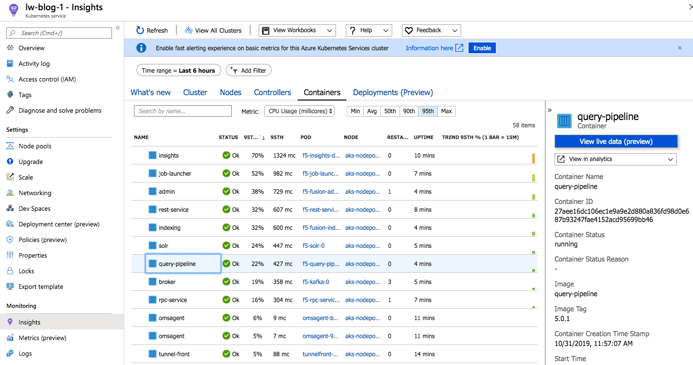Select the rpc-service container row name
Viewport: 693px width, 365px height.
(x=173, y=300)
